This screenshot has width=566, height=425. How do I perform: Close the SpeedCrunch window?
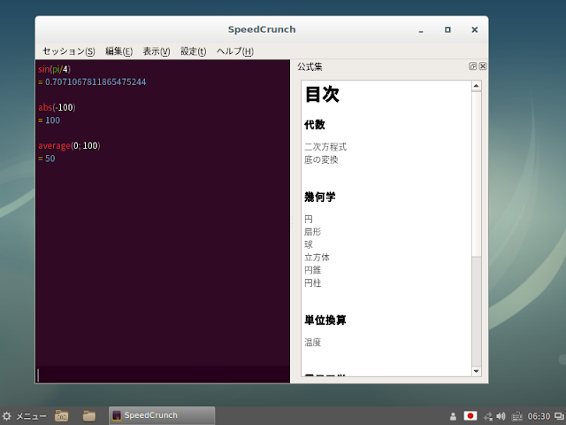(x=475, y=29)
